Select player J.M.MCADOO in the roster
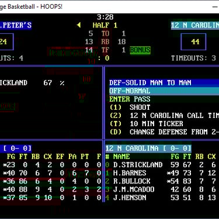This screenshot has width=219, height=219. tap(134, 189)
